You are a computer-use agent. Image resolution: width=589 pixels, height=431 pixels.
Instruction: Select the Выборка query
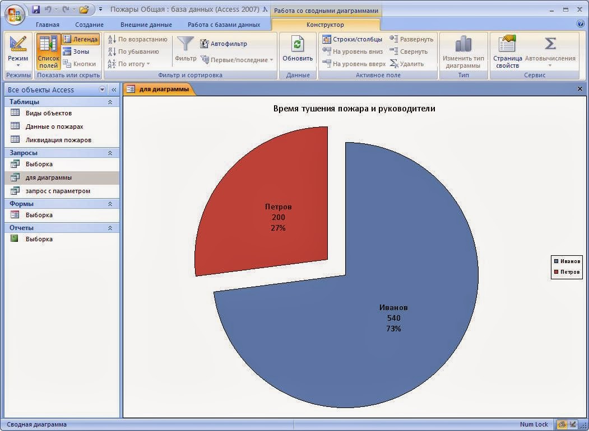(62, 165)
